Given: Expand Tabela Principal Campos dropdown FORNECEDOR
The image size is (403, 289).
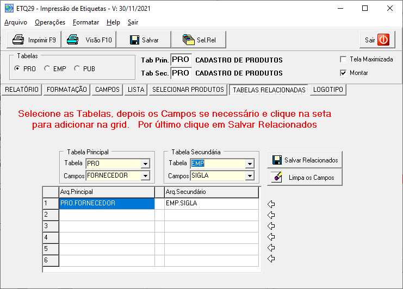Looking at the screenshot, I should (x=145, y=175).
